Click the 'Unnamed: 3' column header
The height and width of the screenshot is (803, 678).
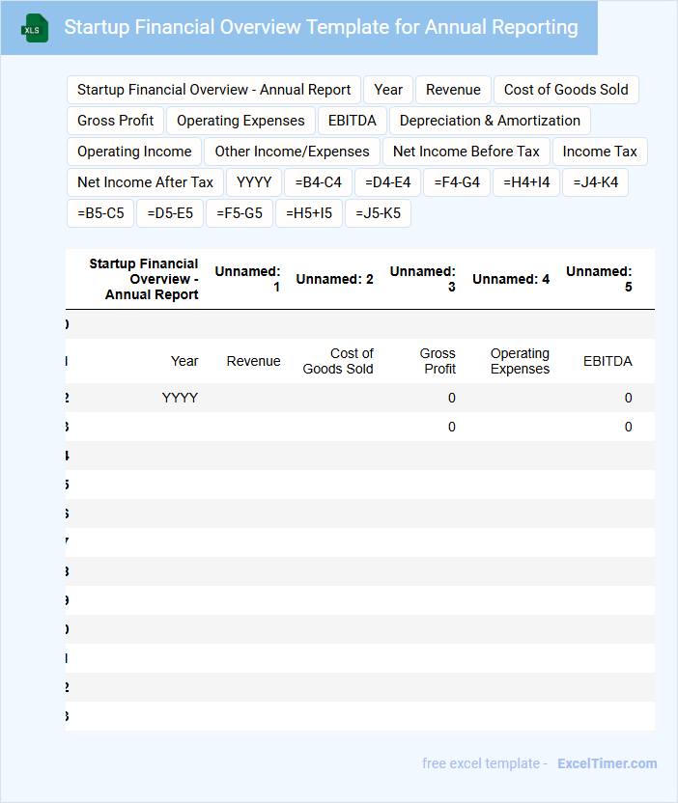[423, 279]
